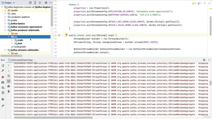Click APPLICATION_ID_CONFIG in code
The height and width of the screenshot is (119, 212).
point(121,11)
